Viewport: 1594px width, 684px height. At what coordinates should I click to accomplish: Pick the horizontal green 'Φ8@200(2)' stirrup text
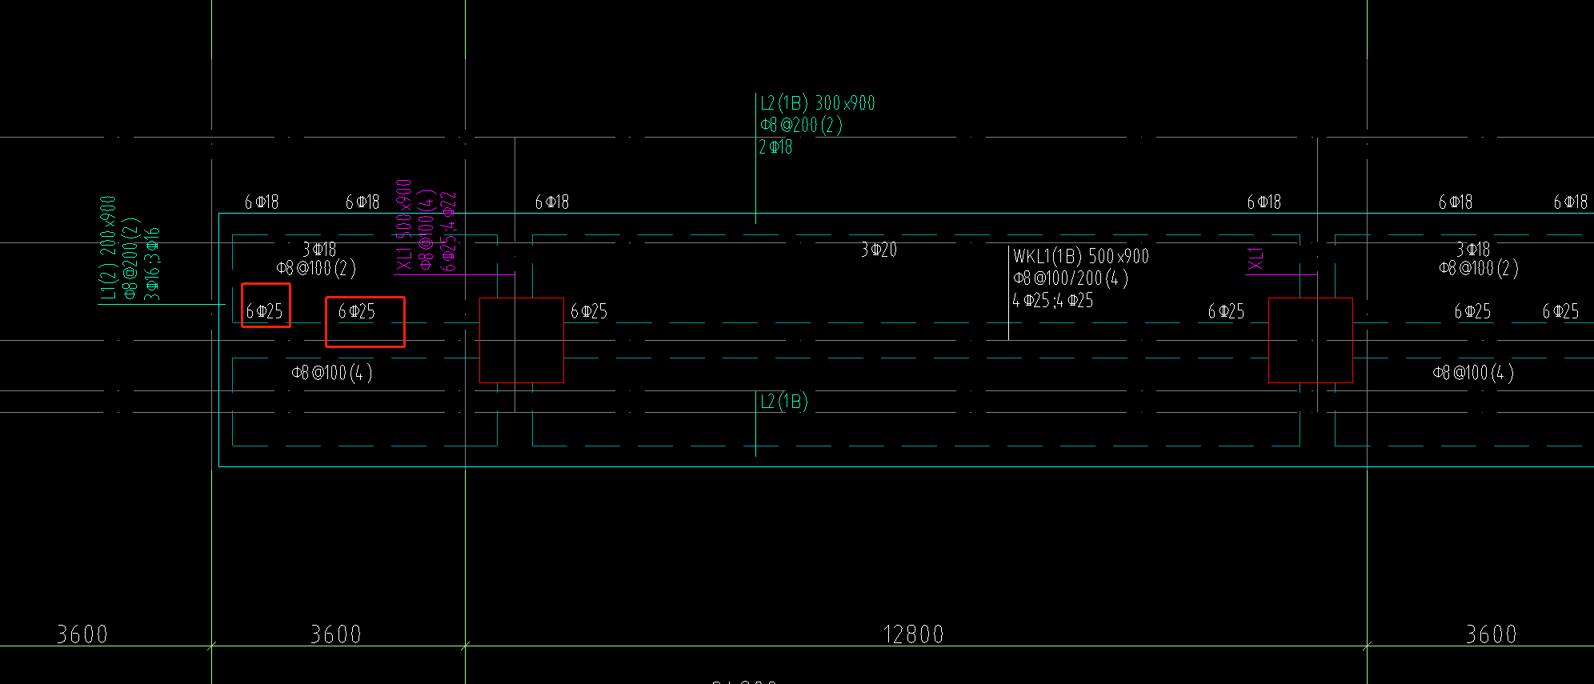pyautogui.click(x=801, y=125)
